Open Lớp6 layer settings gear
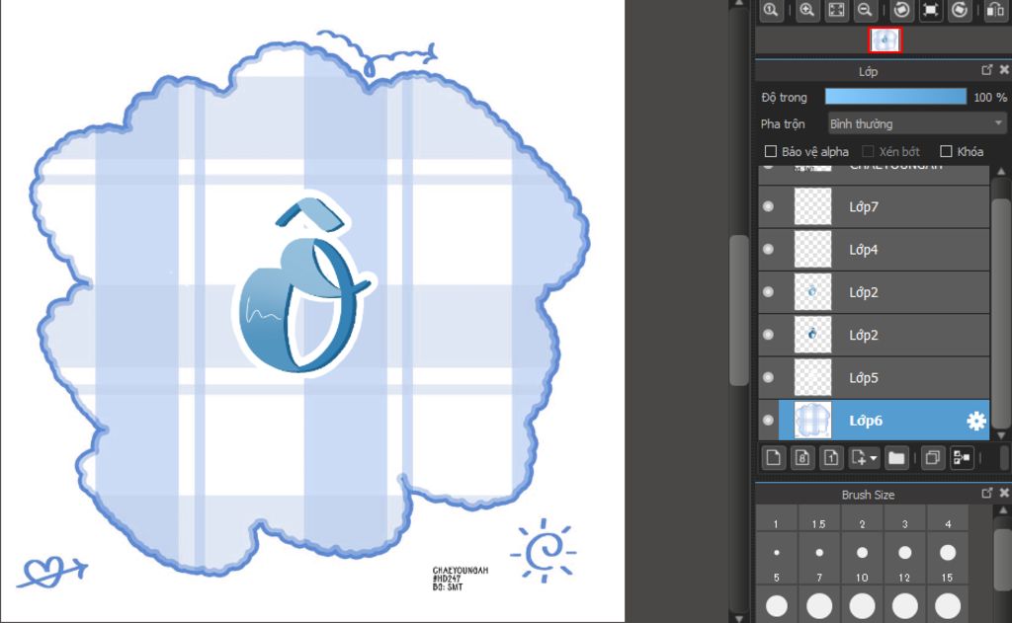Image resolution: width=1012 pixels, height=623 pixels. (x=975, y=421)
